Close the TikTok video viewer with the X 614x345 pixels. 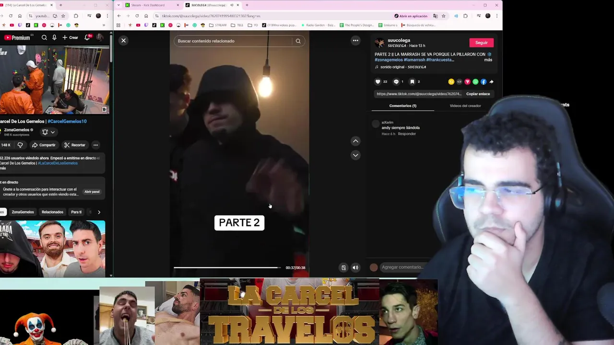point(123,41)
